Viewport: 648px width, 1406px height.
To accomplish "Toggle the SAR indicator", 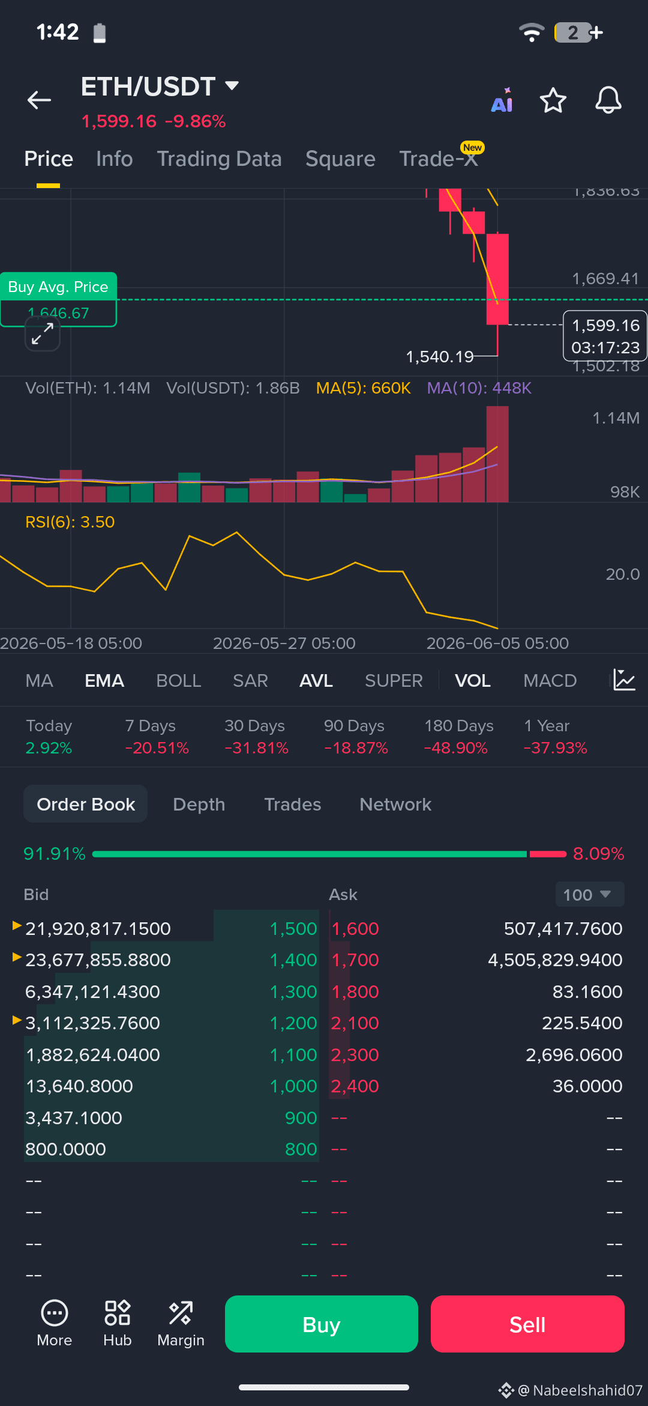I will point(250,680).
